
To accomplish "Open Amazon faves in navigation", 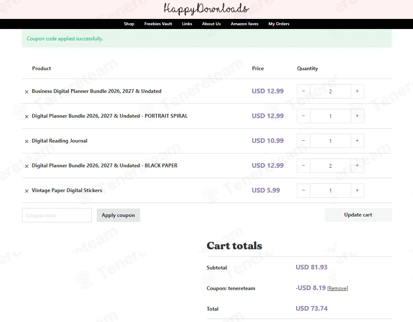I will (x=244, y=24).
